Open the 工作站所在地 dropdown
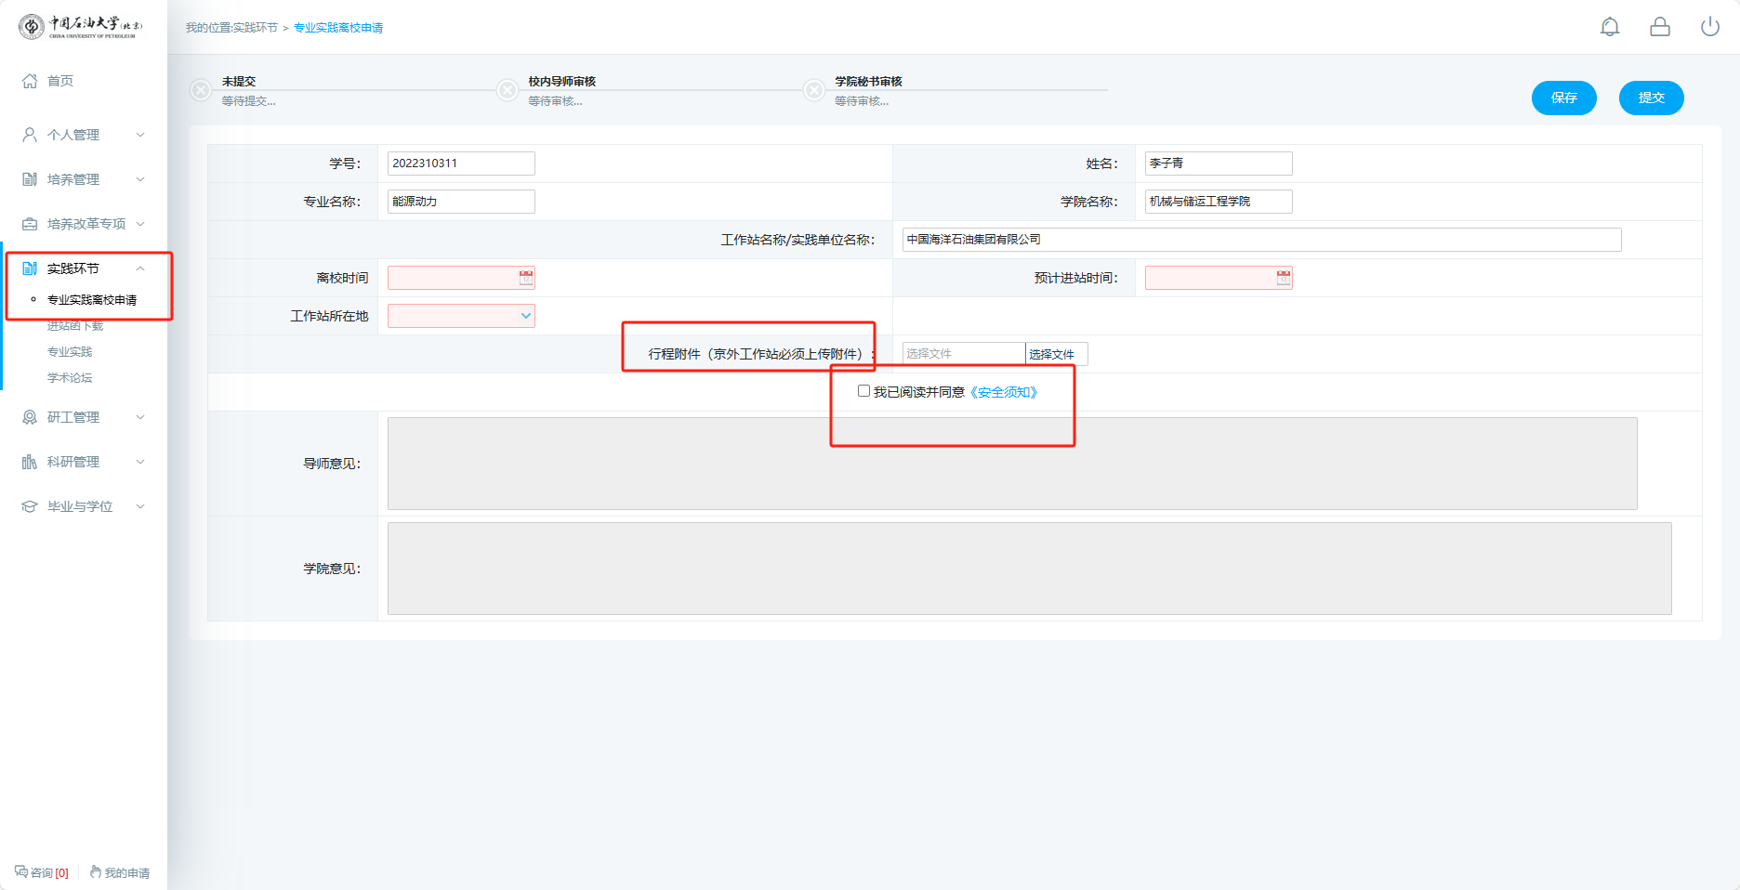The height and width of the screenshot is (890, 1740). coord(461,316)
